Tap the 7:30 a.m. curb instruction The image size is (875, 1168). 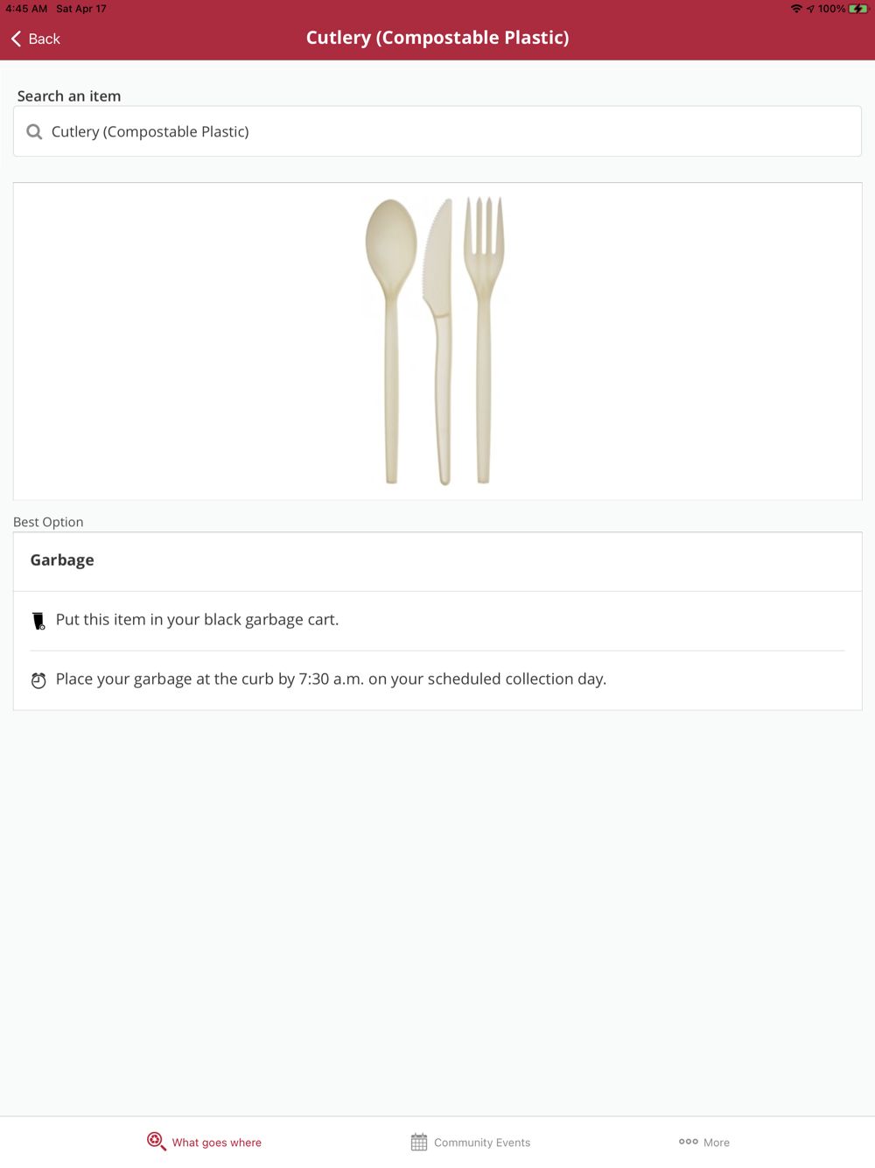click(x=331, y=679)
